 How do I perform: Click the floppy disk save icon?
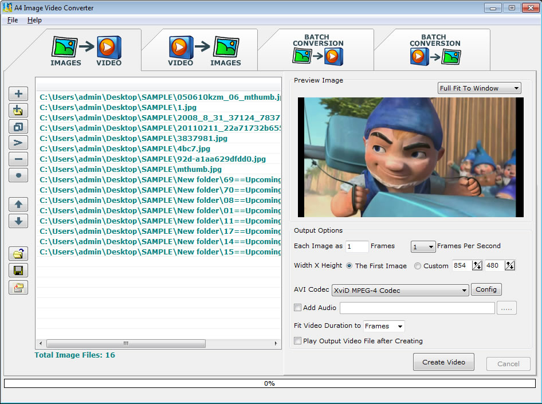18,270
